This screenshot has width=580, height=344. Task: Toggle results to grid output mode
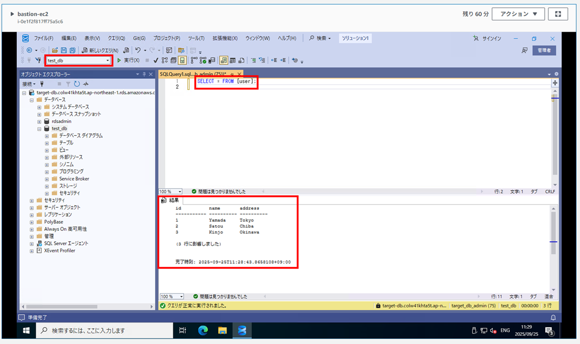233,60
